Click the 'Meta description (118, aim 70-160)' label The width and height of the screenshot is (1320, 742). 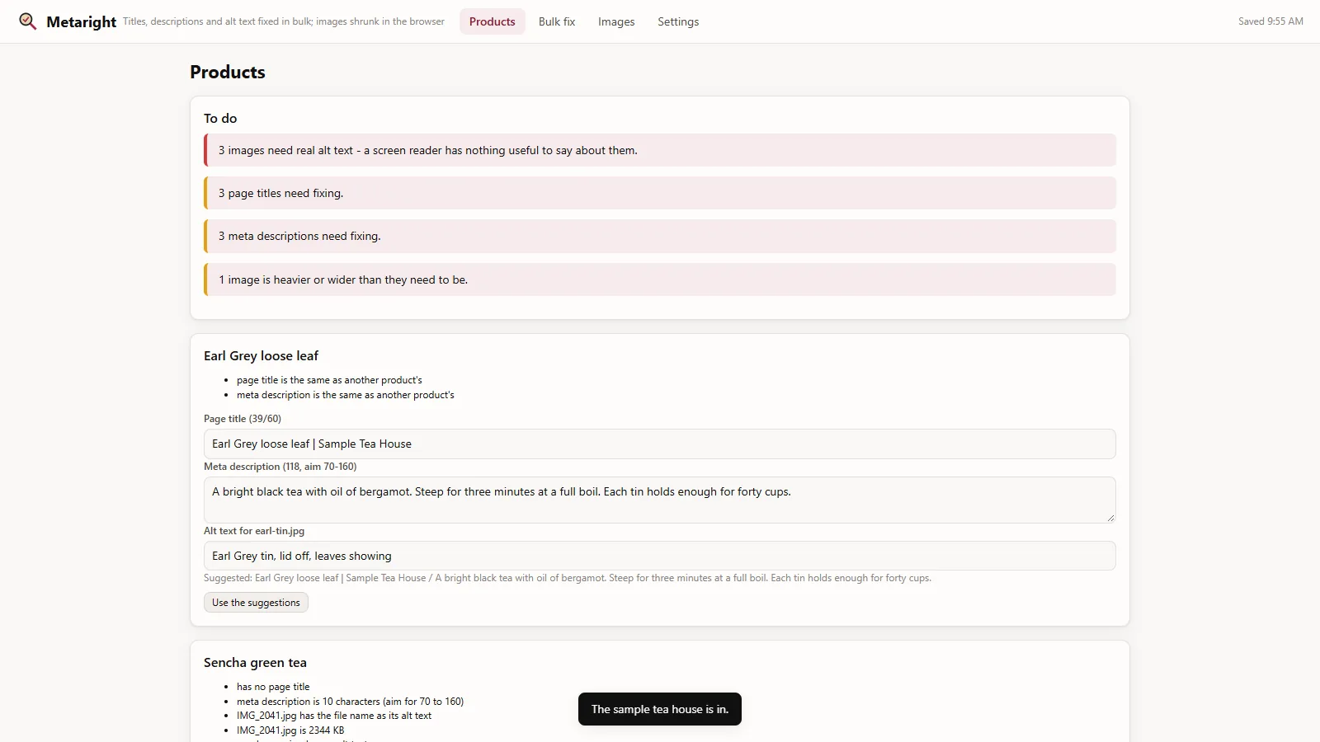(x=280, y=467)
